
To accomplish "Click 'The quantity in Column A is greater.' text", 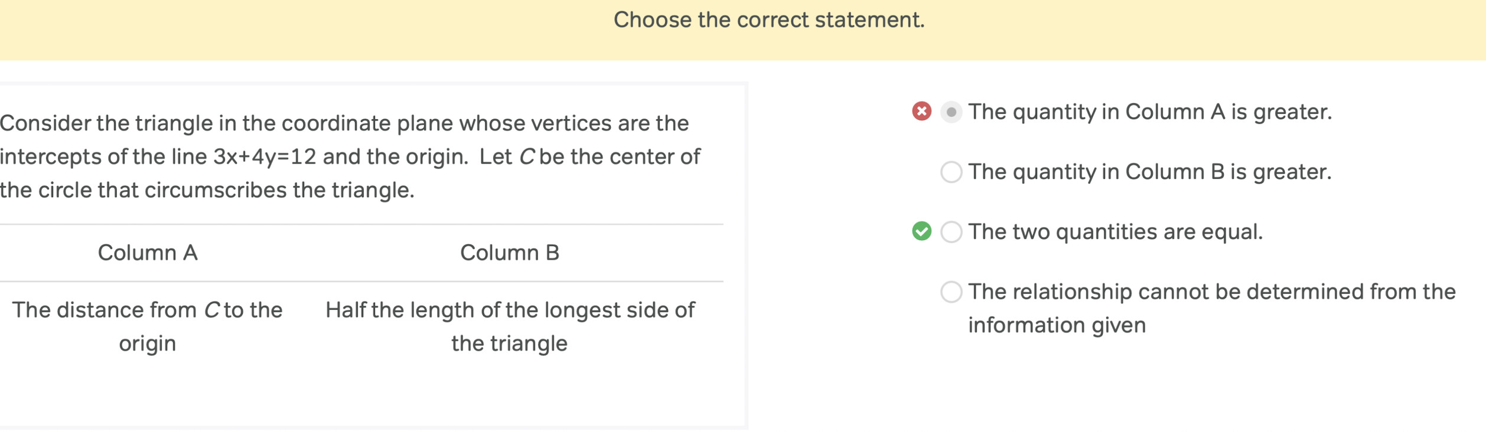I will coord(1150,112).
